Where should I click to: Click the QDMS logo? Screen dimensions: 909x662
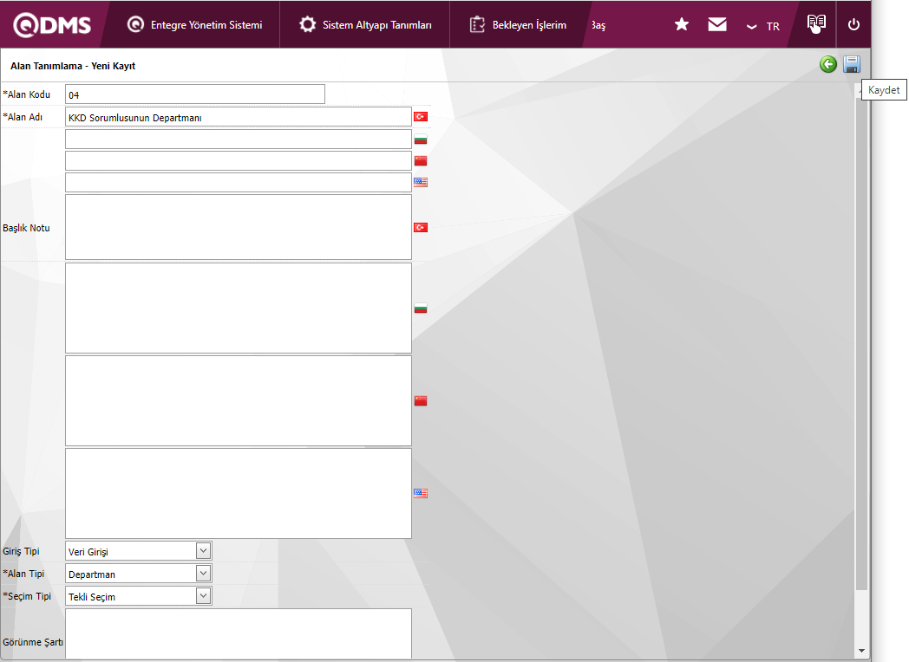coord(52,25)
